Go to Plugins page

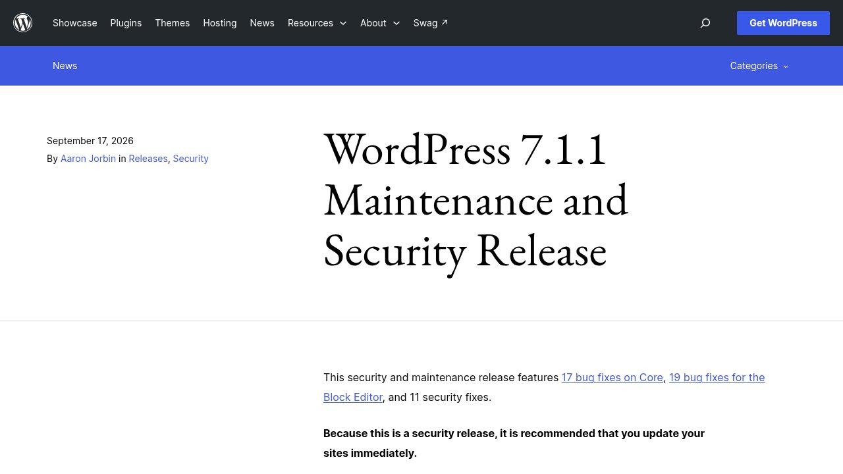pyautogui.click(x=126, y=23)
